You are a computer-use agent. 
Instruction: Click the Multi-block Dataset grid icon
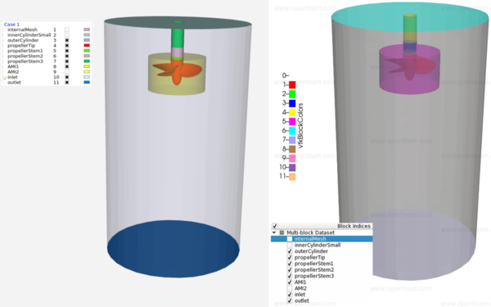282,233
